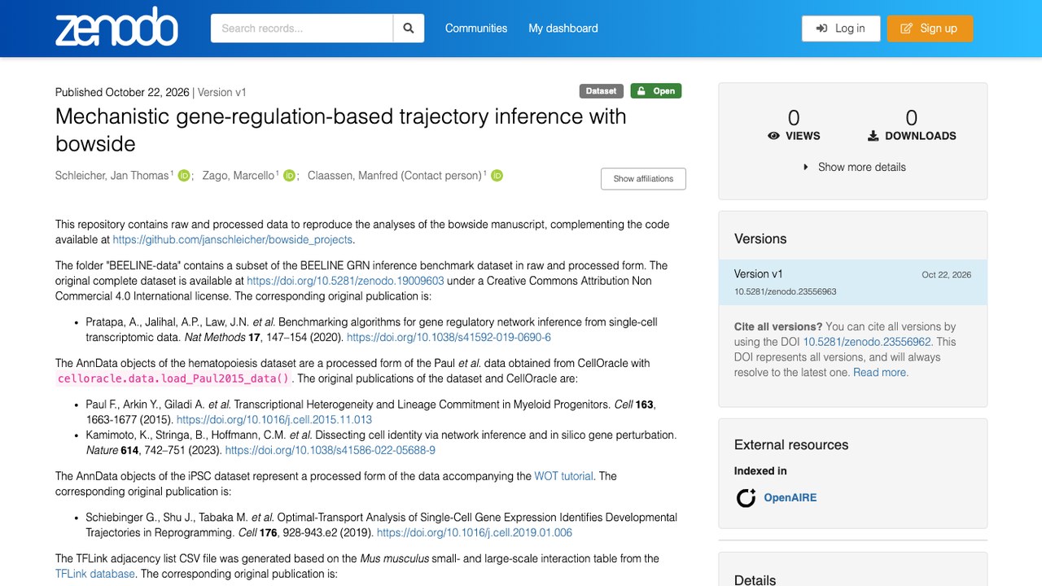The width and height of the screenshot is (1042, 586).
Task: Open ORCID icon for Claassen, Manfred
Action: [497, 176]
